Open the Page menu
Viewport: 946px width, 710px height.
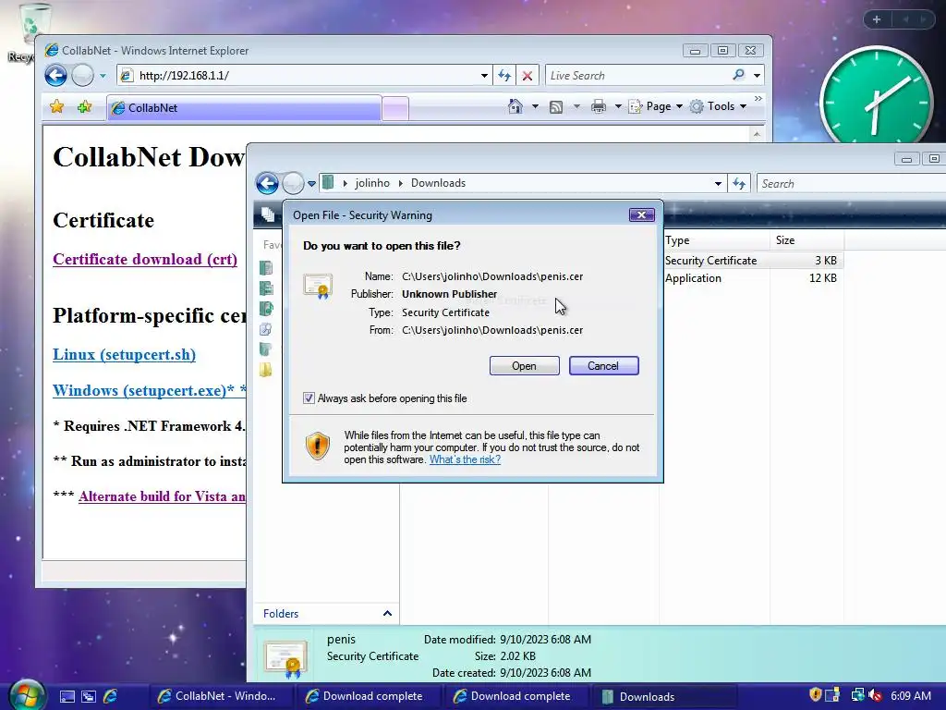(656, 106)
